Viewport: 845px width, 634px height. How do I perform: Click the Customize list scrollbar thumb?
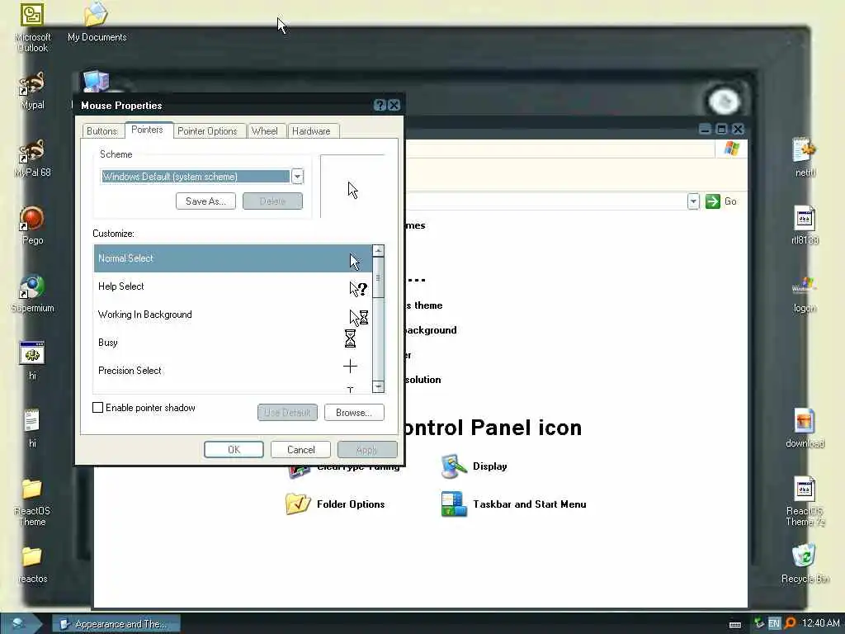click(x=378, y=277)
